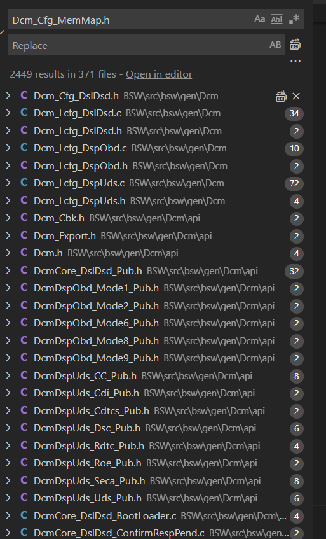326x539 pixels.
Task: Click icon of DcmDspObd_Mode1_Pub.h
Action: (x=24, y=288)
